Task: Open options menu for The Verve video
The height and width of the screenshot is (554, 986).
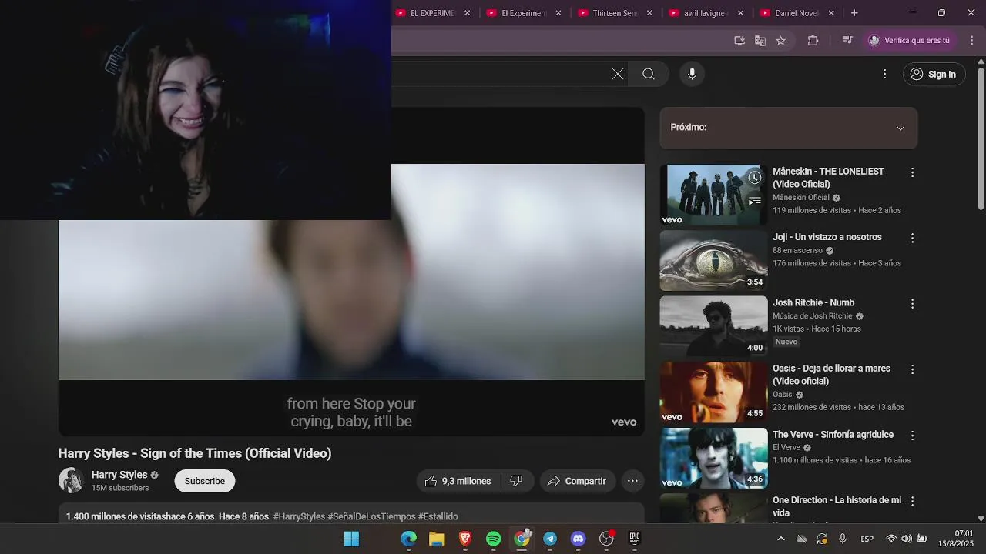Action: click(x=912, y=436)
